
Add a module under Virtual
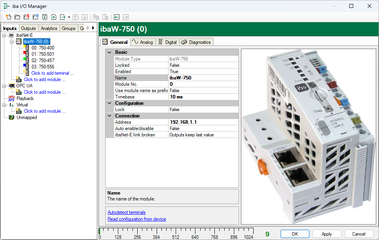[44, 111]
